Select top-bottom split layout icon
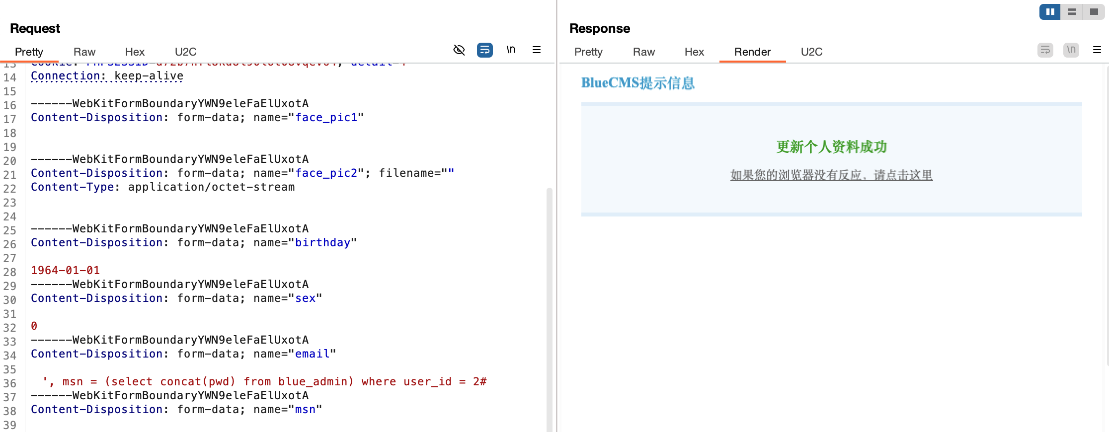Screen dimensions: 1109x432 [1072, 12]
